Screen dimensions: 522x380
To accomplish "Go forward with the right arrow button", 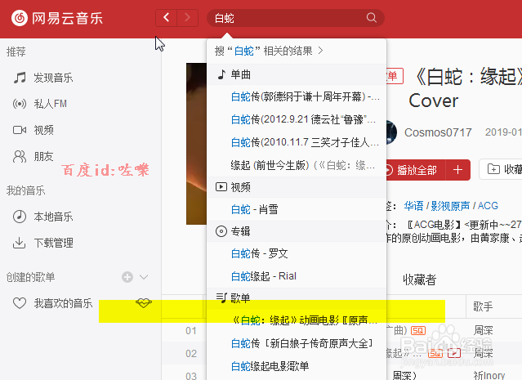I will tap(187, 18).
